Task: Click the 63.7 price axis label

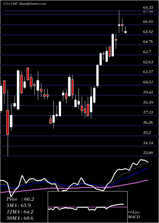Action: coord(147,52)
